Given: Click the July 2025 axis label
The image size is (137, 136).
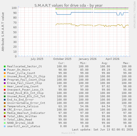Looking at the screenshot, I should (37, 59).
